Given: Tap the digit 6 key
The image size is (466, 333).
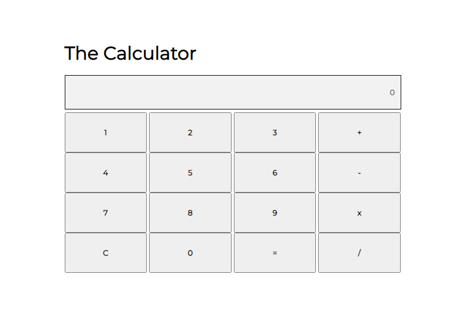Looking at the screenshot, I should click(275, 173).
